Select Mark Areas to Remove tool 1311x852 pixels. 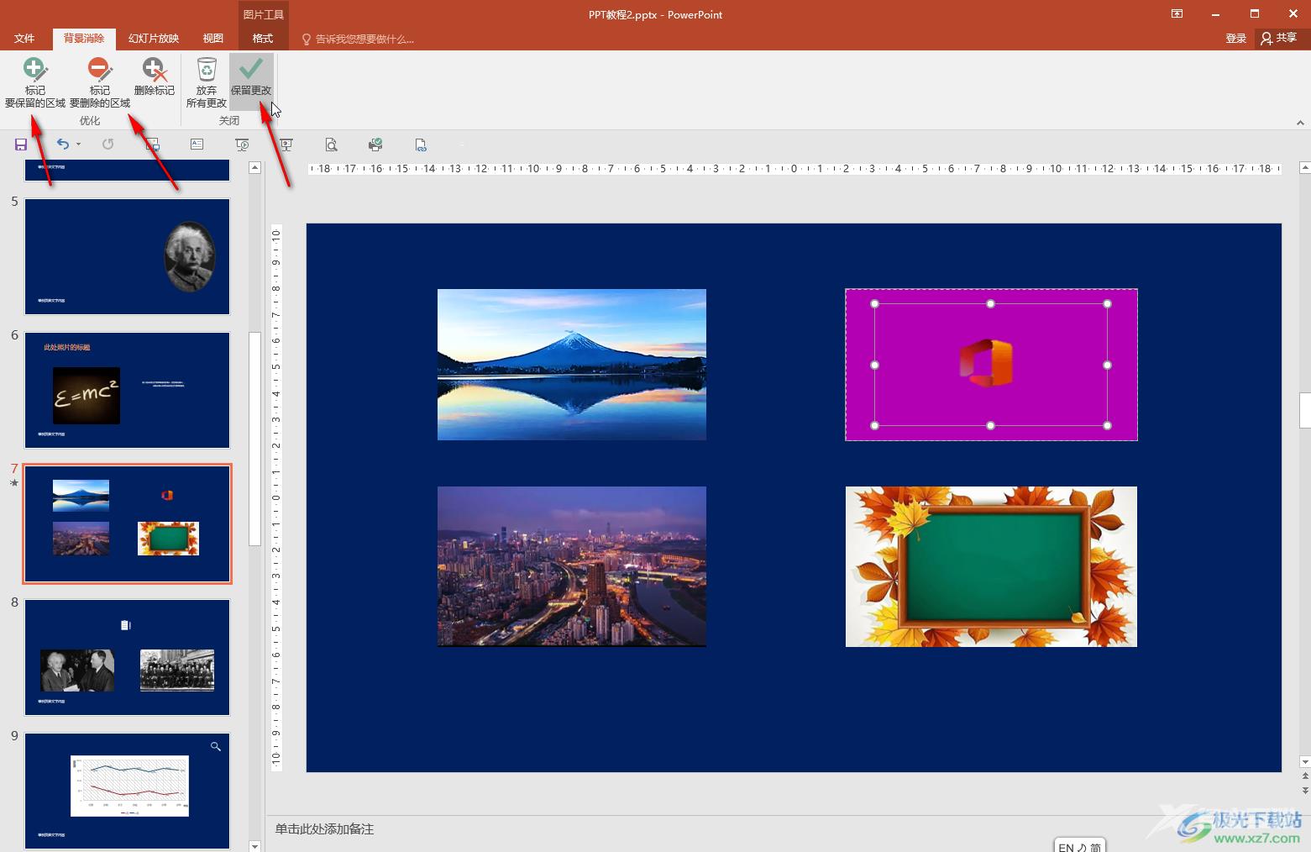click(x=99, y=82)
